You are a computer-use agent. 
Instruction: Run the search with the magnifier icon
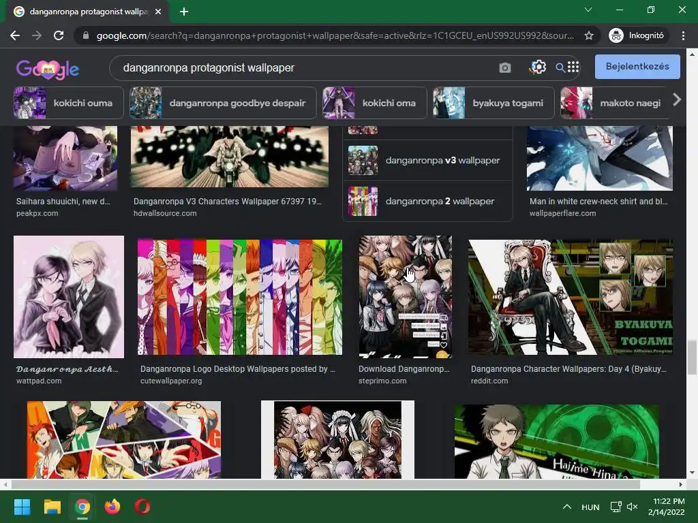(560, 67)
